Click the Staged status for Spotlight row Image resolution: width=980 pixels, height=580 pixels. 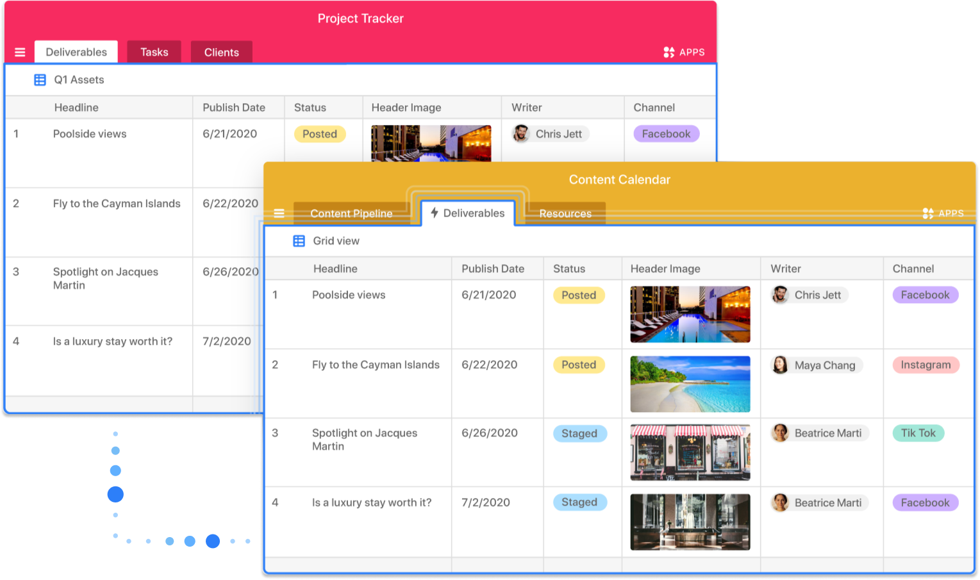[579, 434]
